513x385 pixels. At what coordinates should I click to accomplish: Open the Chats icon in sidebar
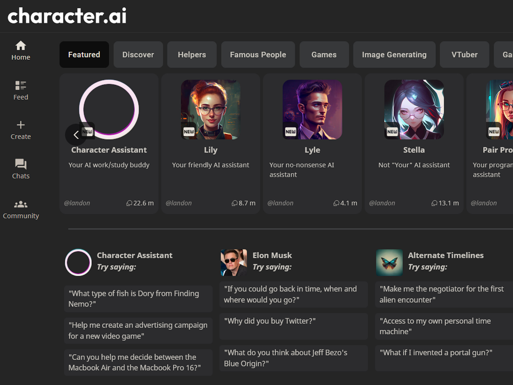pos(21,164)
